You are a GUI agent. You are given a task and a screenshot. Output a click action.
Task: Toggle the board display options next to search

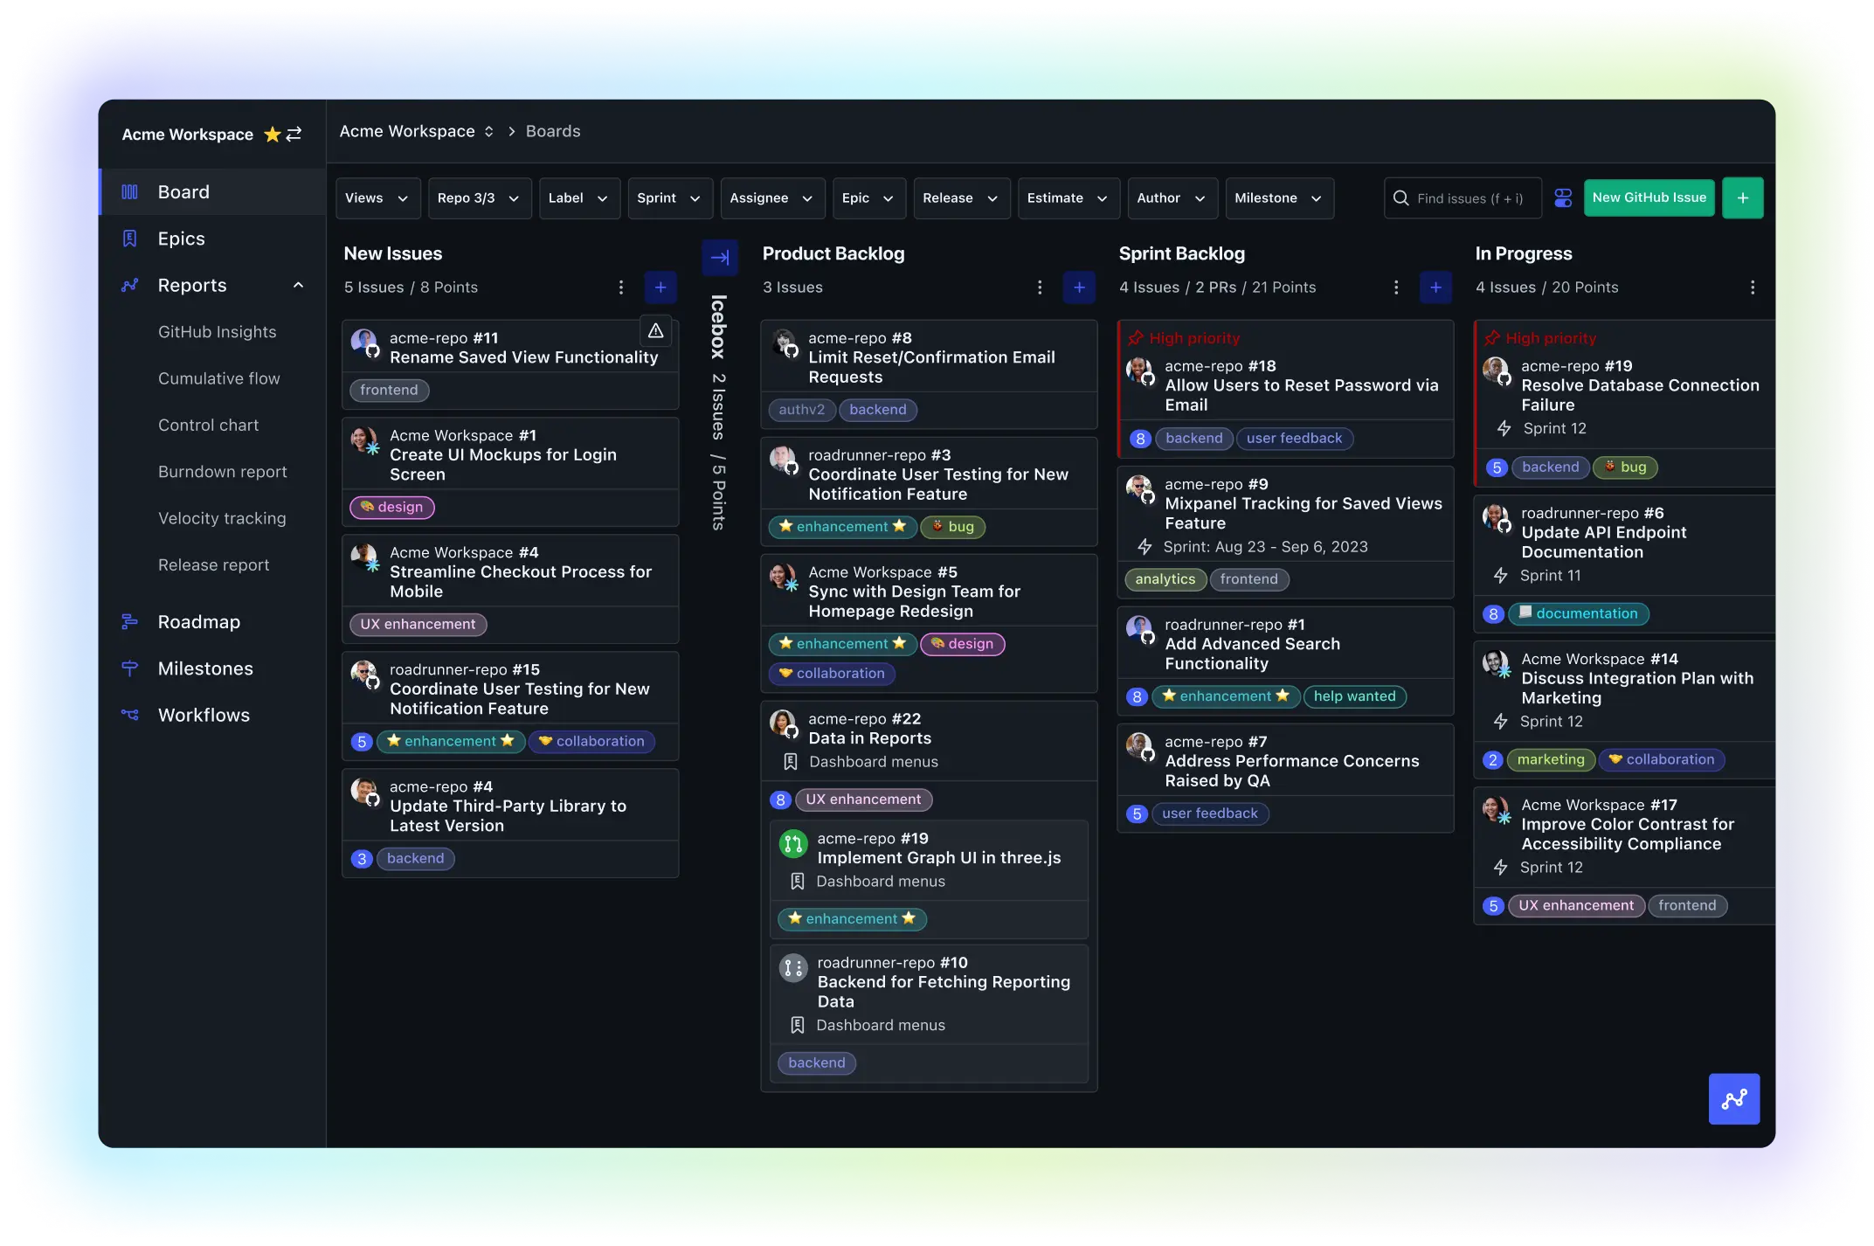(x=1563, y=197)
